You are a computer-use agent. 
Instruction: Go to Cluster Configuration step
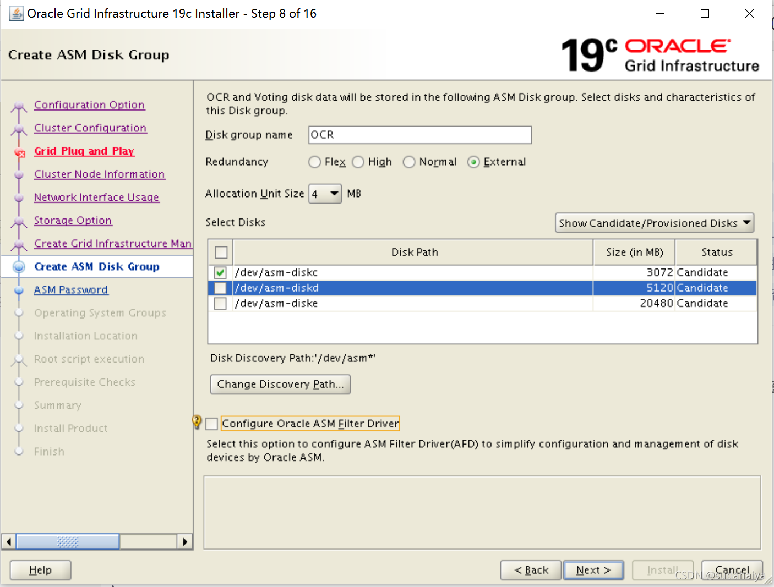90,128
